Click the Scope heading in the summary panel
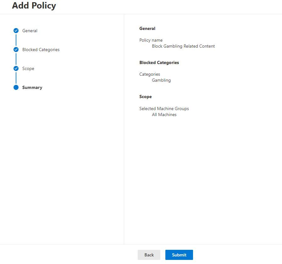Screen dimensions: 282x264 pyautogui.click(x=145, y=97)
